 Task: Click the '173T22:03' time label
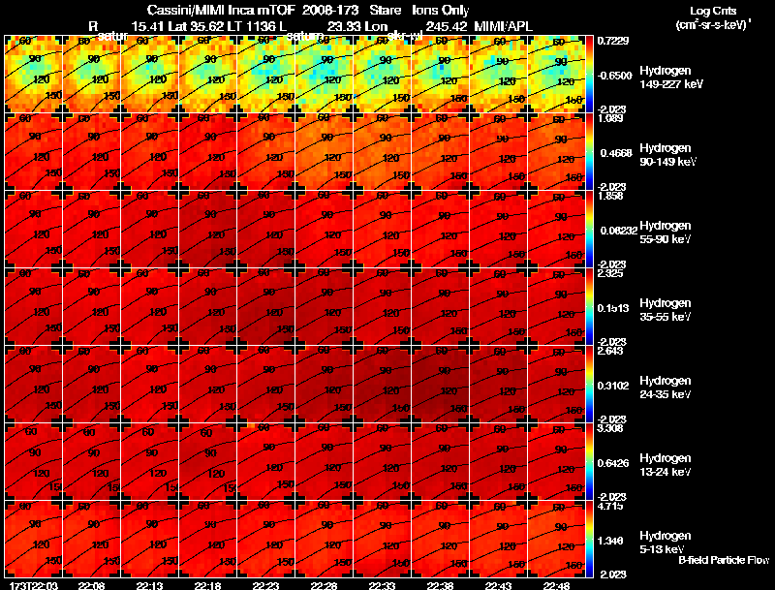(34, 585)
